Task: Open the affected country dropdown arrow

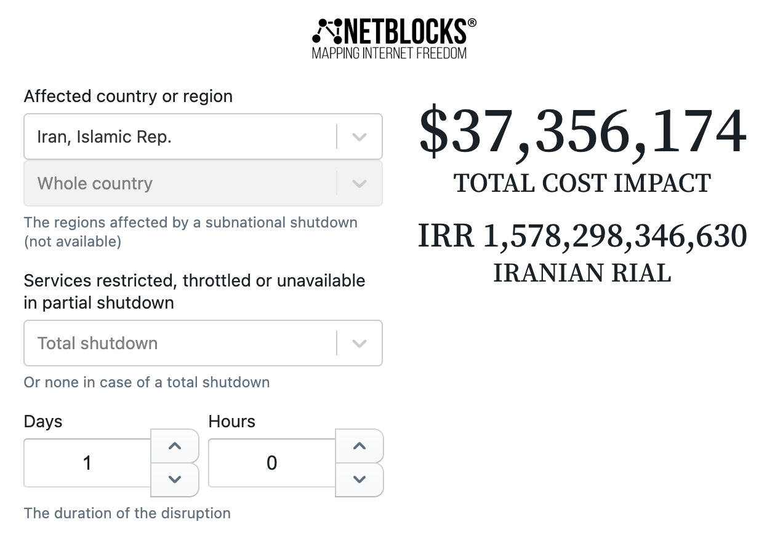Action: (x=359, y=136)
